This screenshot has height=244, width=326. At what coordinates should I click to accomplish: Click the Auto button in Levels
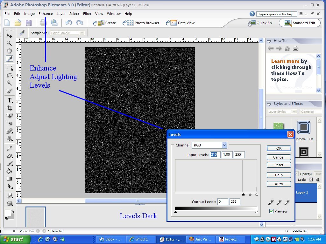pyautogui.click(x=279, y=184)
